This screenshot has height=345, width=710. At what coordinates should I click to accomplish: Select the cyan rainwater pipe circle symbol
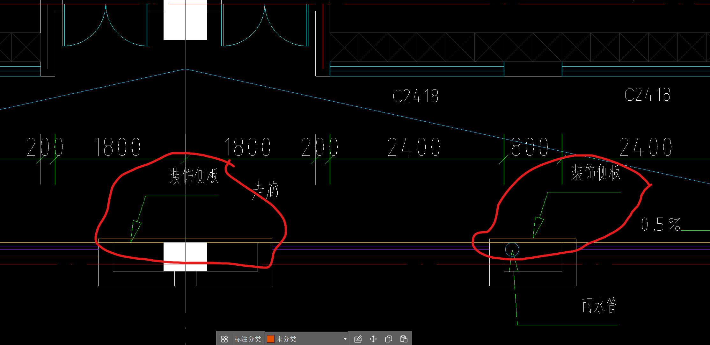coord(512,249)
